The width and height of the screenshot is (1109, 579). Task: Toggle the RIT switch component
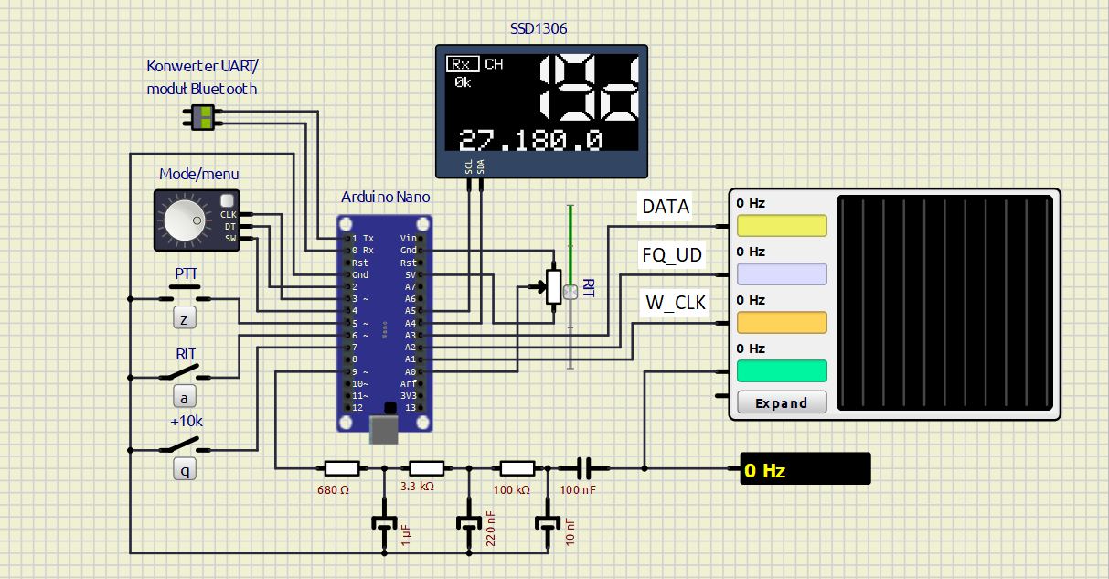pos(186,373)
